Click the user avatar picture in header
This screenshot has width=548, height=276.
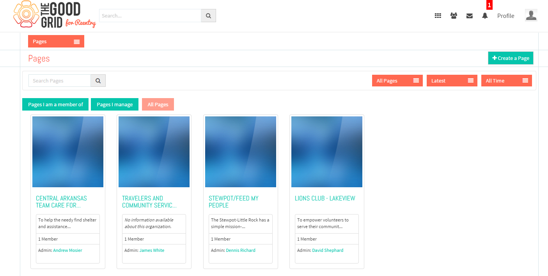tap(531, 15)
